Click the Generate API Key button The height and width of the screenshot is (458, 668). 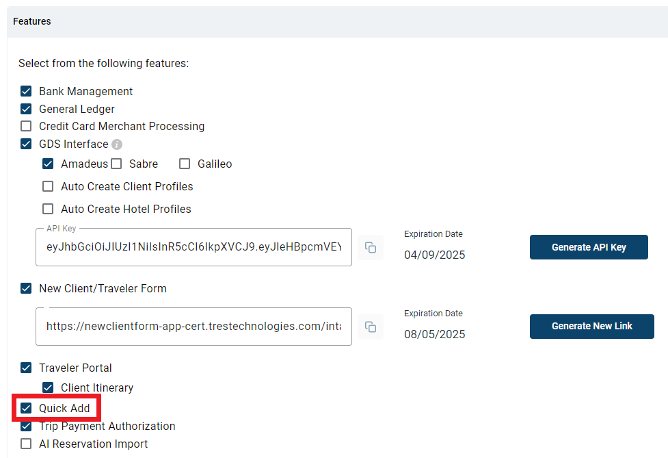(x=589, y=247)
